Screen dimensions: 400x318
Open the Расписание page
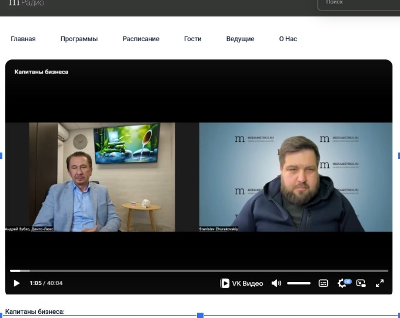click(x=141, y=39)
